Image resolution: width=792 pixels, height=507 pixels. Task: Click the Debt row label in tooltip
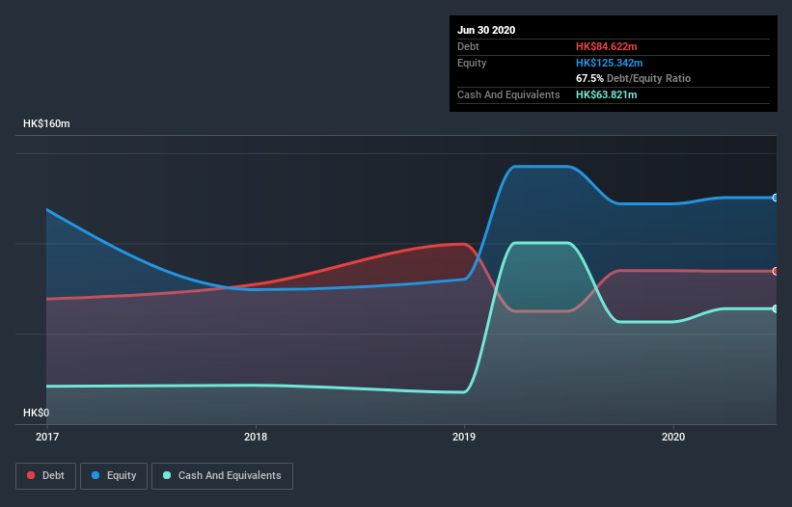pos(468,46)
